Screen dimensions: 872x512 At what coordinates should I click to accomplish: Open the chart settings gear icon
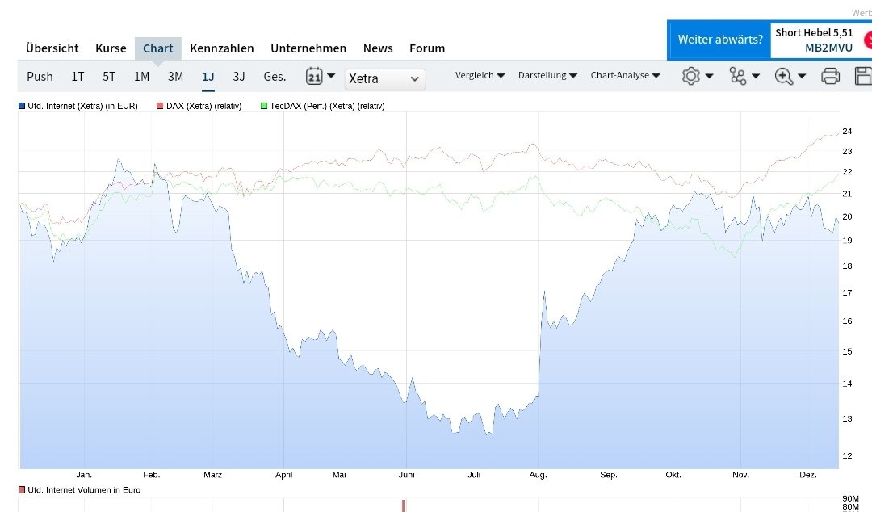[x=691, y=75]
